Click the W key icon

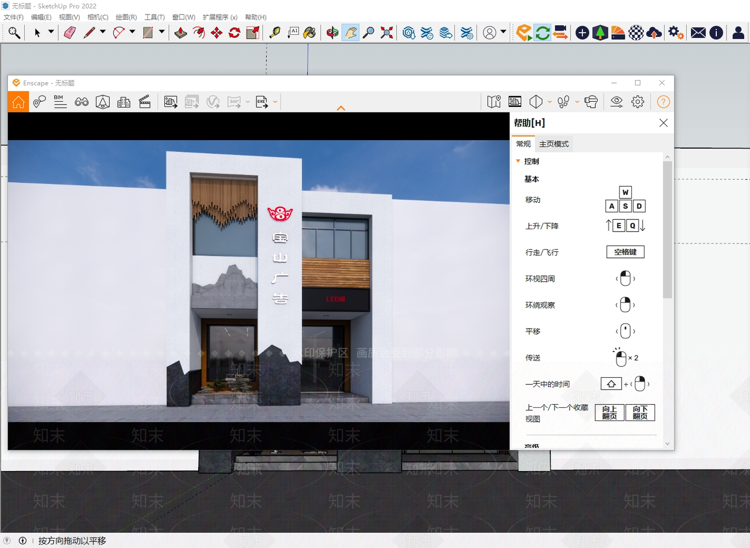(625, 192)
